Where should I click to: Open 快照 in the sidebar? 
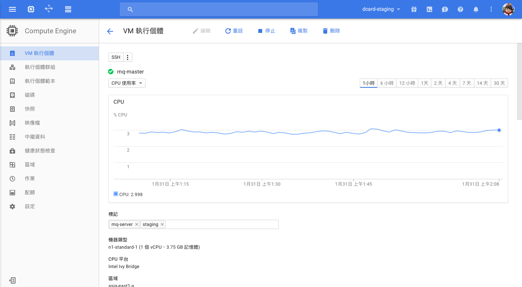click(30, 109)
